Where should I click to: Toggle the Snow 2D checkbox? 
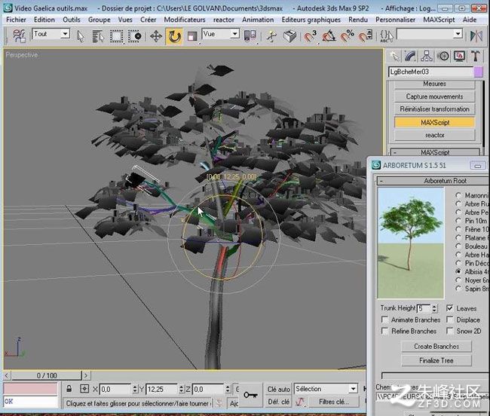point(450,331)
